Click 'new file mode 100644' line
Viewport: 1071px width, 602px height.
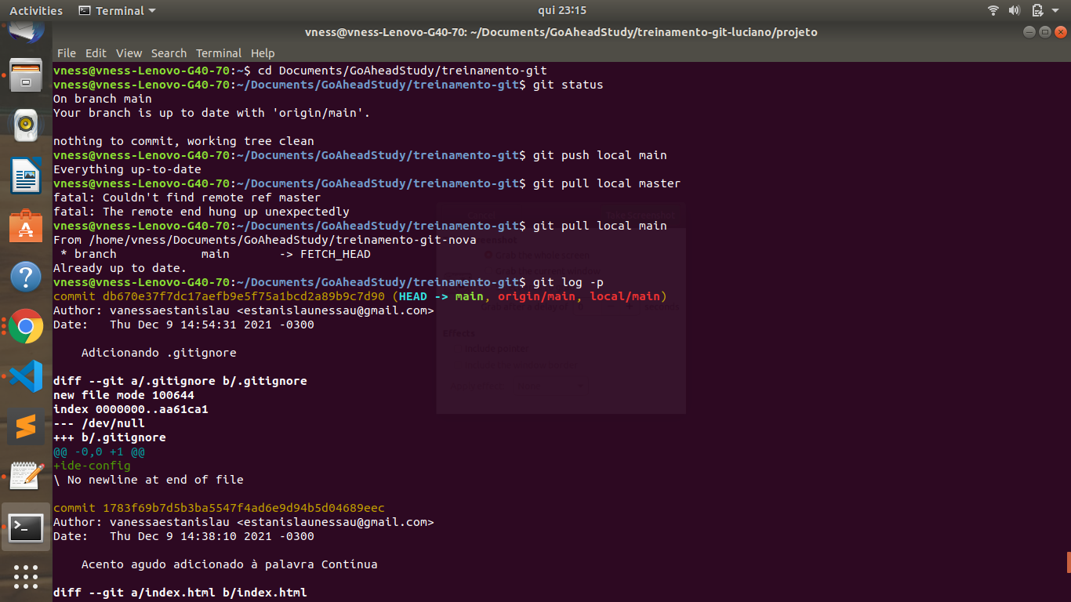pos(124,395)
